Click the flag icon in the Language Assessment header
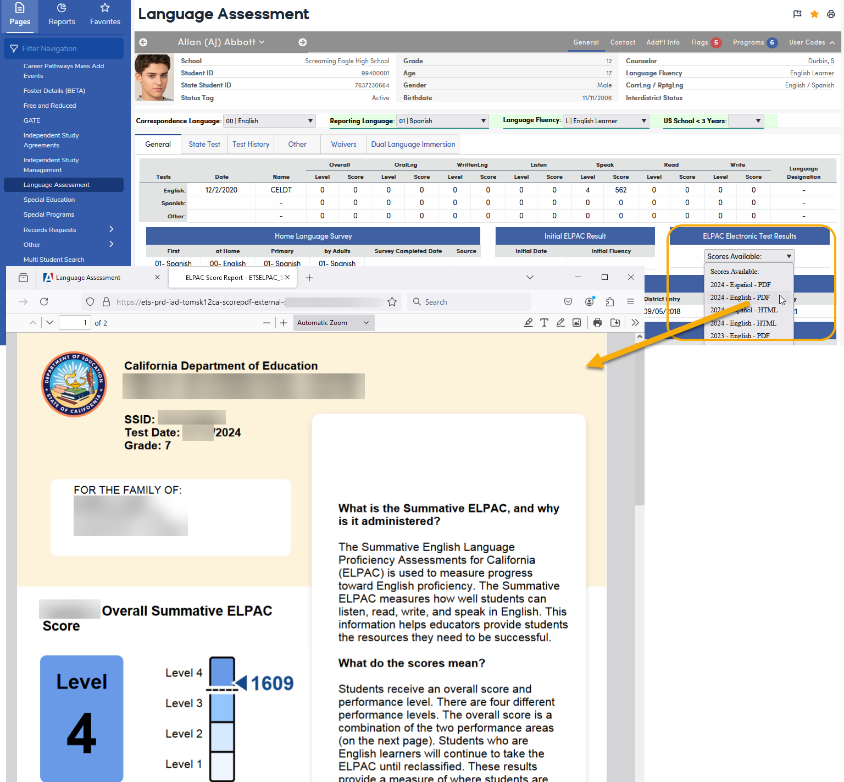Image resolution: width=844 pixels, height=782 pixels. (797, 14)
